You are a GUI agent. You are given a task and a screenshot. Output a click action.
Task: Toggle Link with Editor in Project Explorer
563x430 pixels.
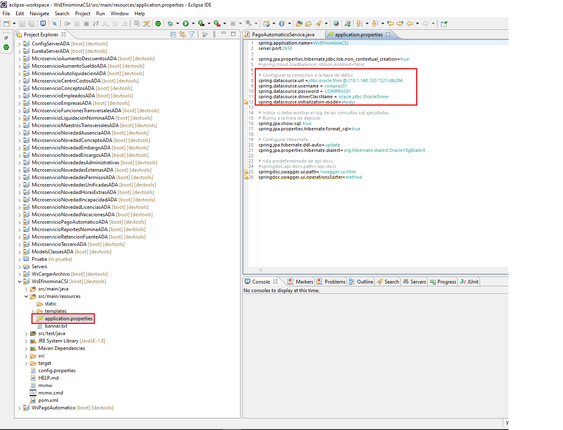click(182, 35)
